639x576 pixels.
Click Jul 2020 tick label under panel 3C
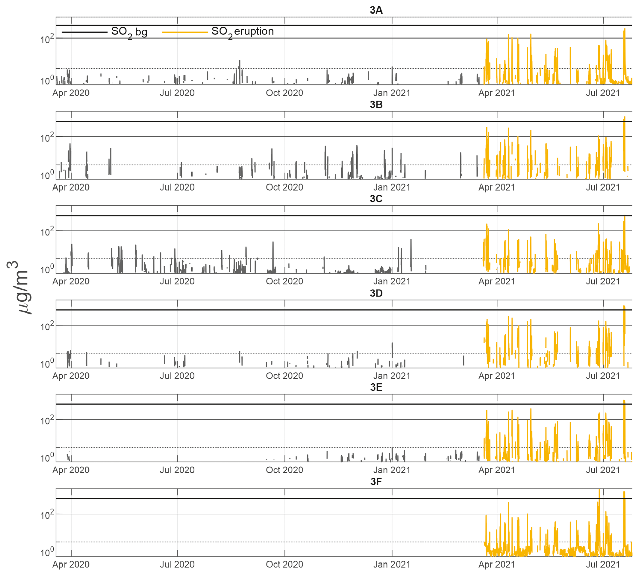[177, 281]
